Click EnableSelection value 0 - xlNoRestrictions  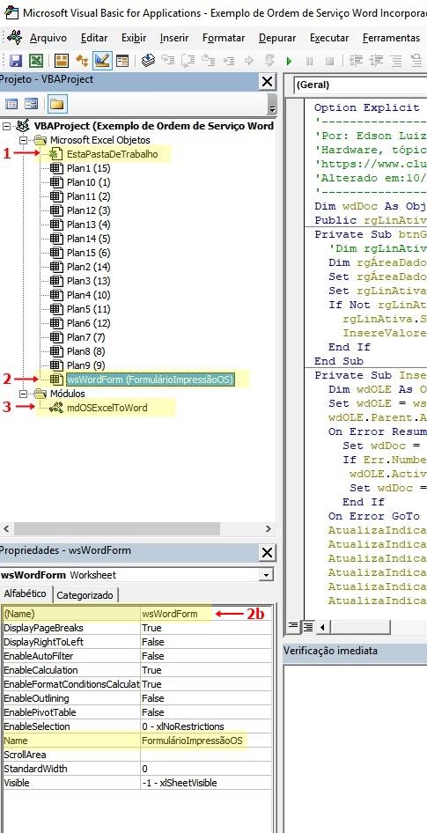(x=206, y=726)
